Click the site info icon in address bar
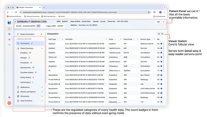 [20, 12]
